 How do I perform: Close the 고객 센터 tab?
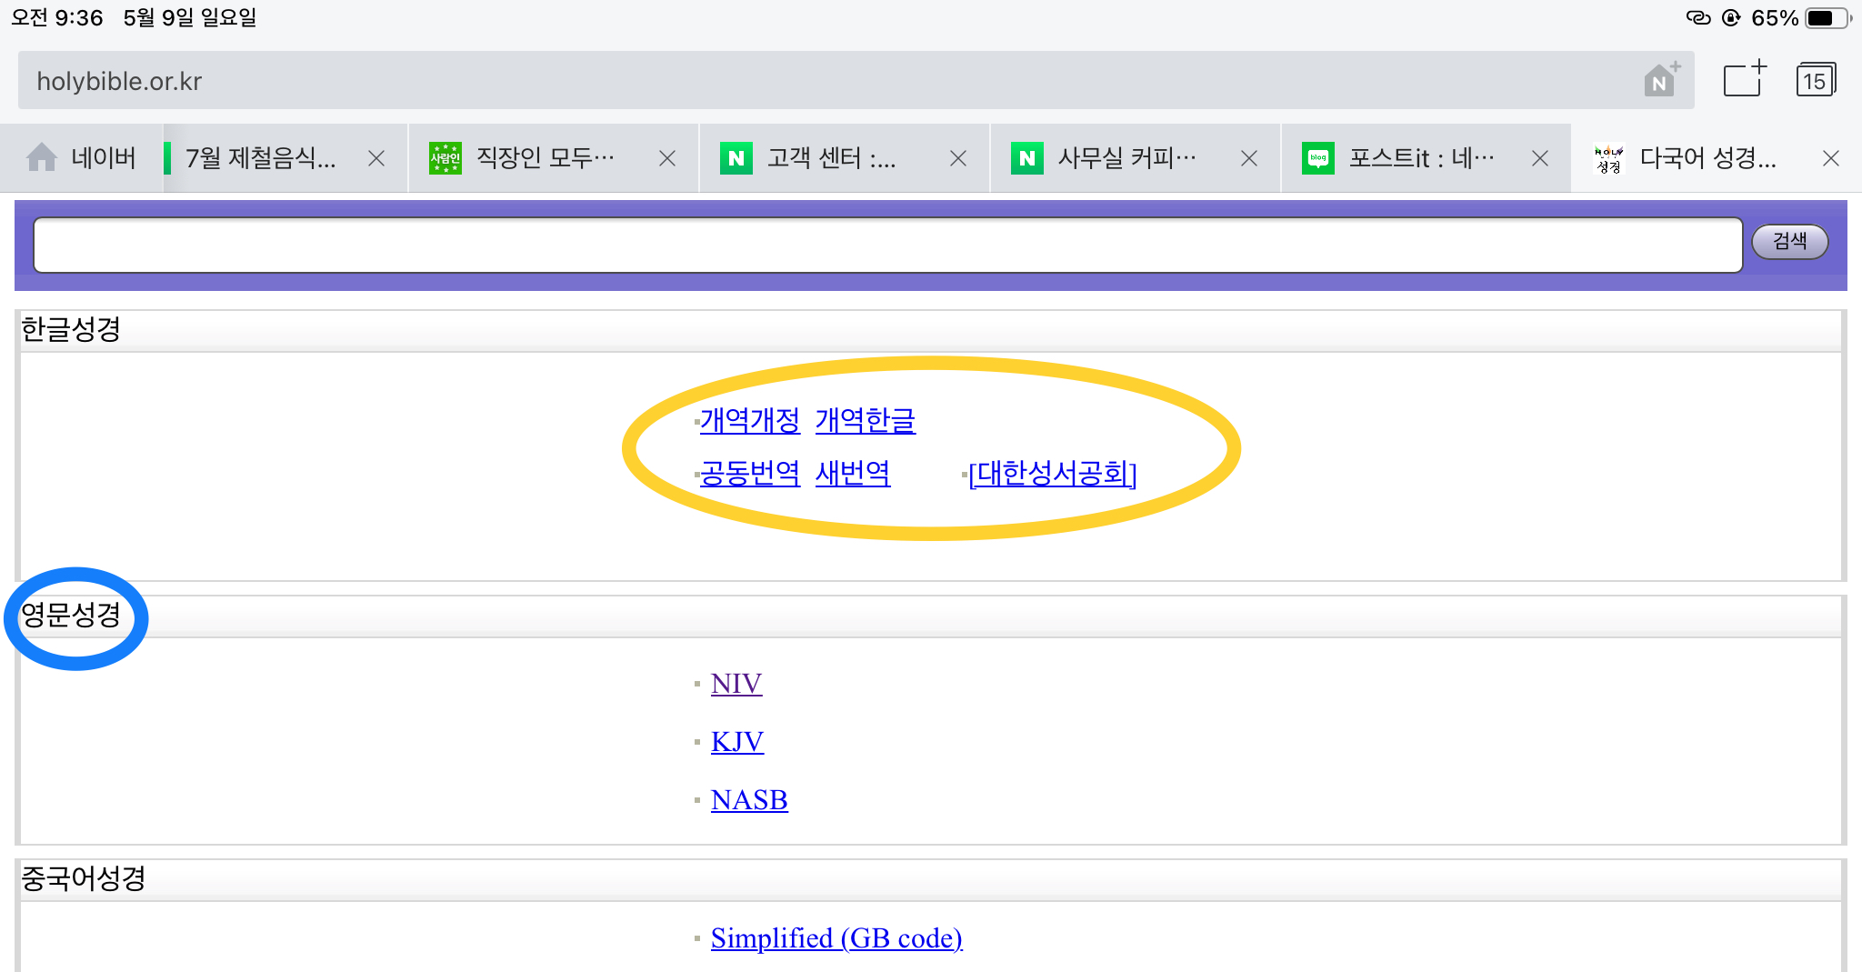click(958, 158)
